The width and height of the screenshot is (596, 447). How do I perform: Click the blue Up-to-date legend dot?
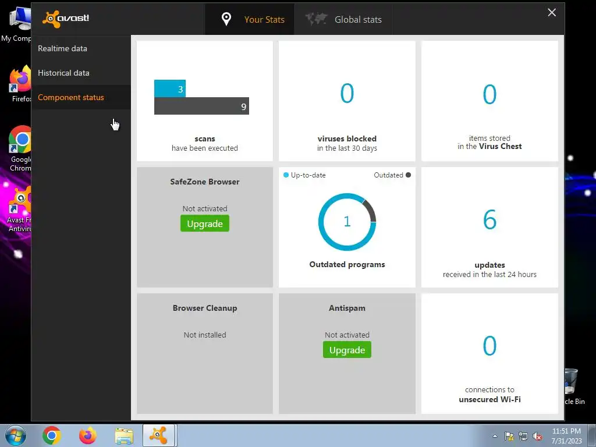click(286, 175)
